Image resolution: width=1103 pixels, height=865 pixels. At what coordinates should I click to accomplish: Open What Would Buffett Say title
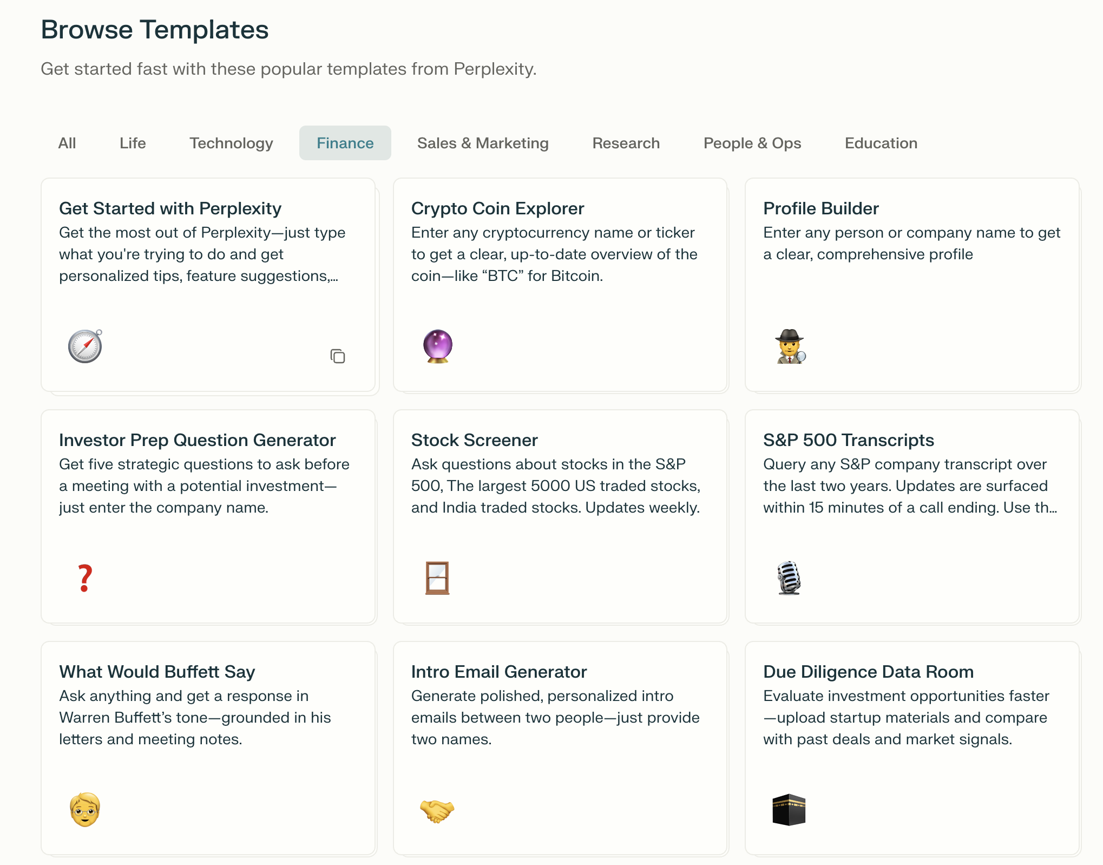coord(157,672)
